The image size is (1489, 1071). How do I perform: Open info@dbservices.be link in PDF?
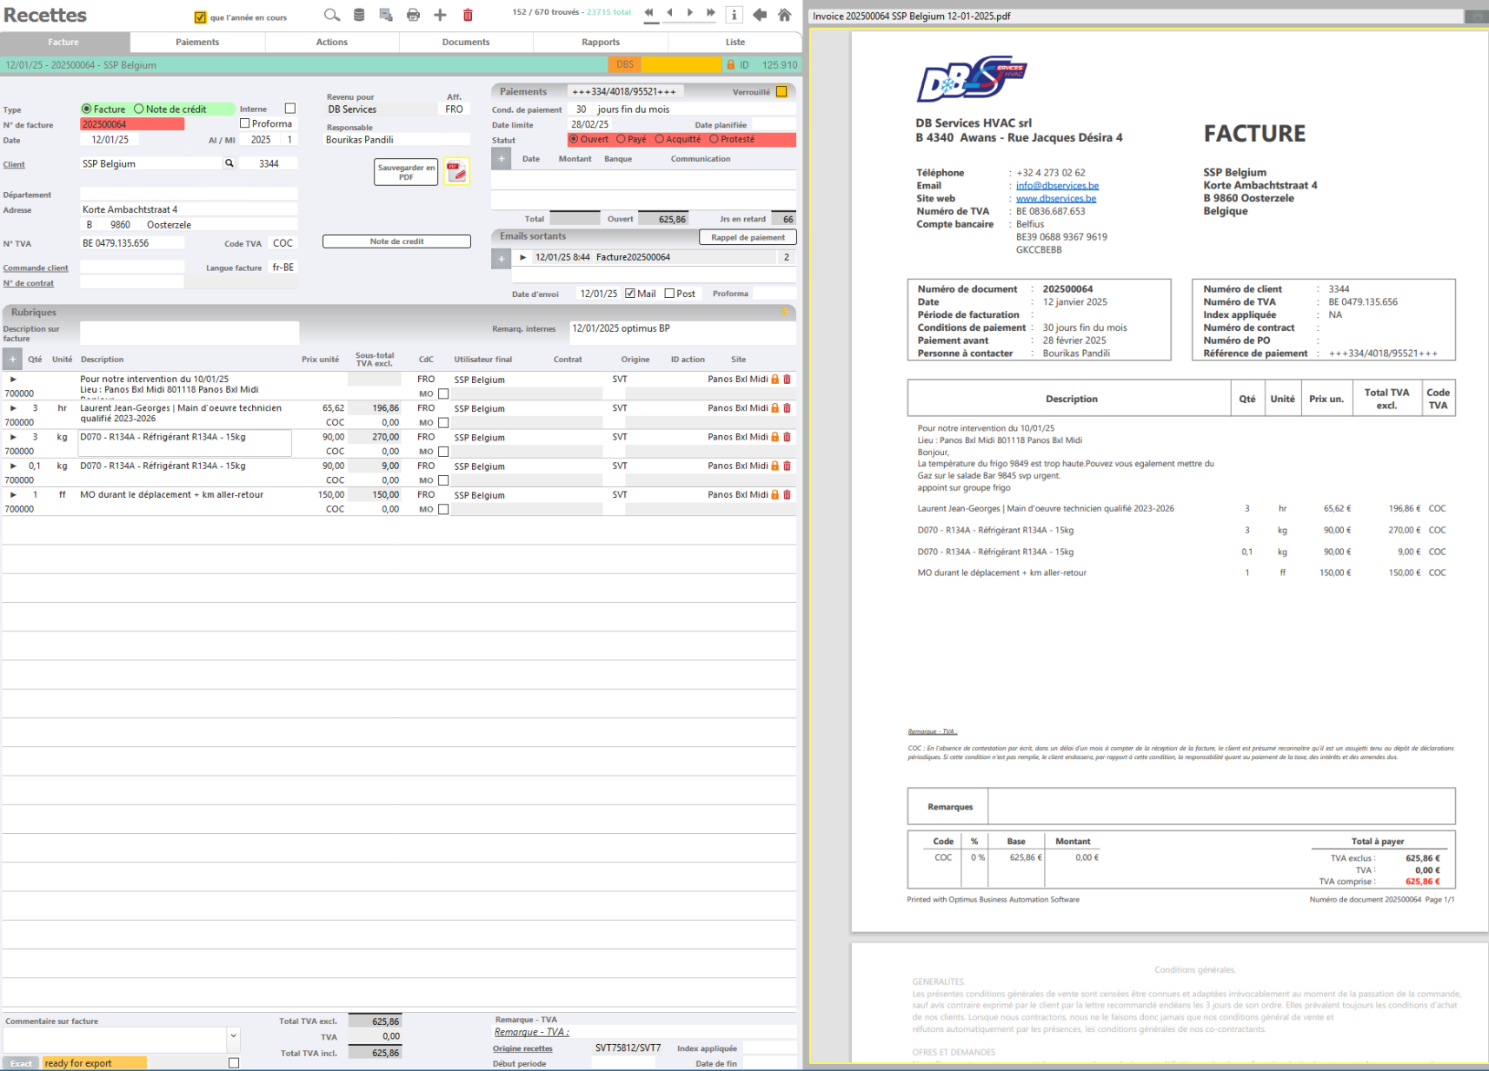point(1057,186)
